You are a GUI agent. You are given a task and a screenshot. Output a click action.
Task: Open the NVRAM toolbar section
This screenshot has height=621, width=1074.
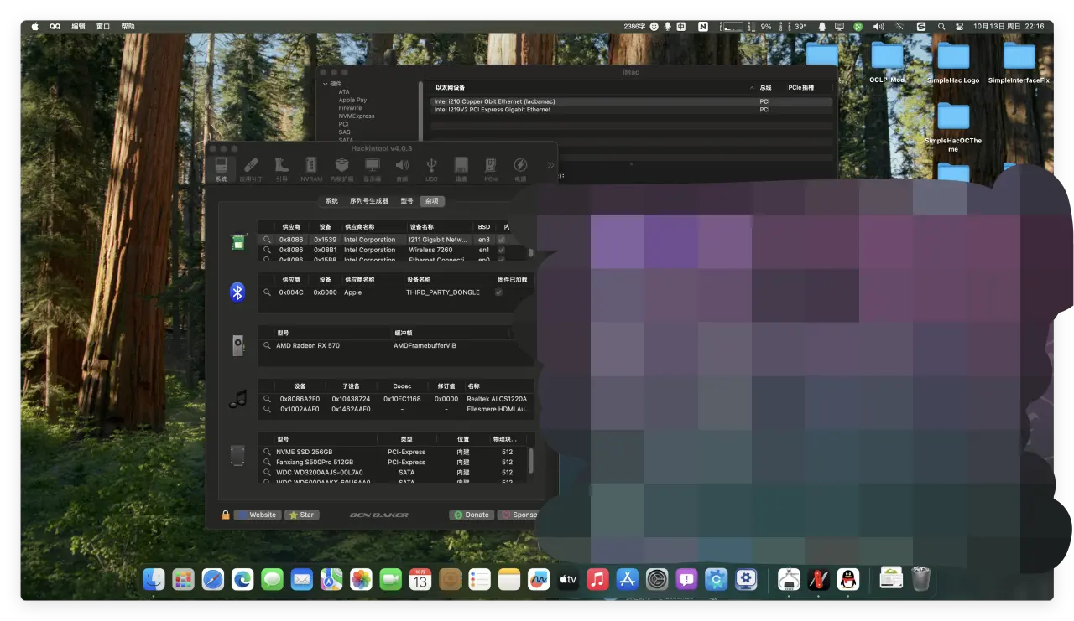tap(311, 168)
